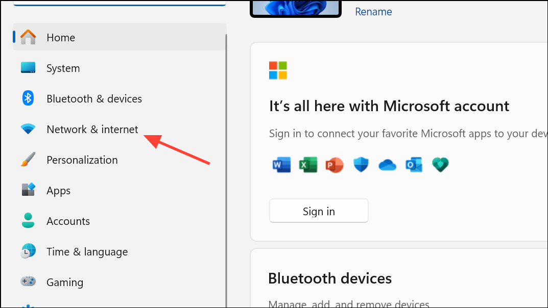This screenshot has width=548, height=308.
Task: Click the Rename link
Action: [373, 12]
